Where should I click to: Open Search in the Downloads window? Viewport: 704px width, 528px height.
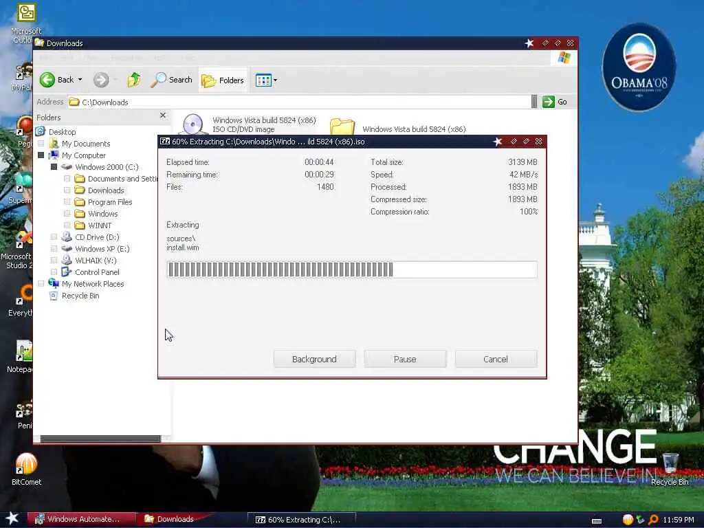click(171, 80)
